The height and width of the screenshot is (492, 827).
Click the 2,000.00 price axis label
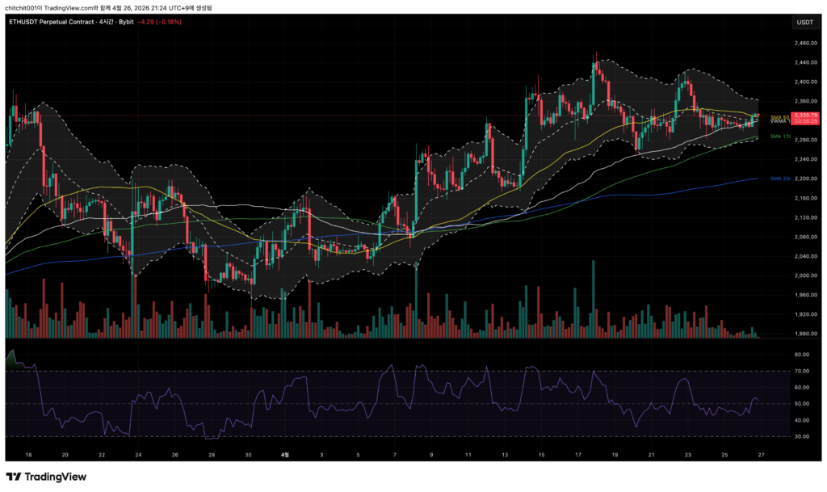pyautogui.click(x=804, y=275)
